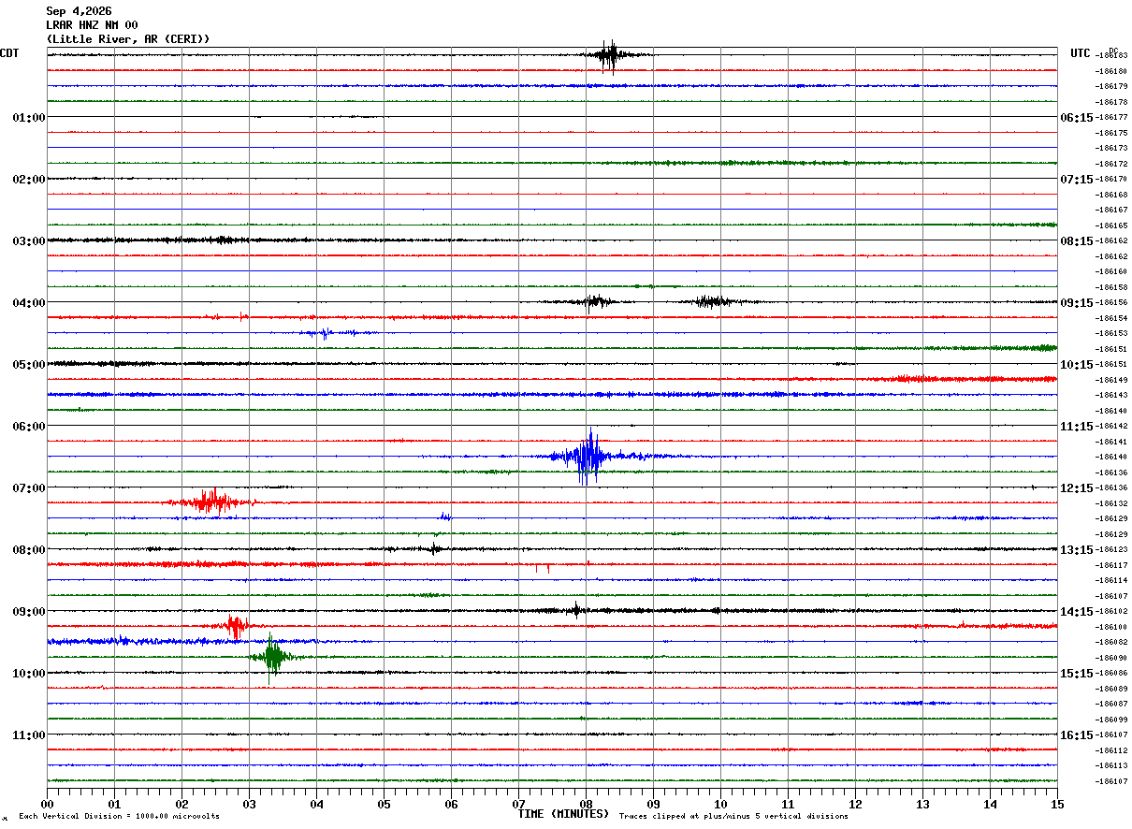Click the DC offset value -186183
1132x829 pixels.
click(x=1113, y=56)
